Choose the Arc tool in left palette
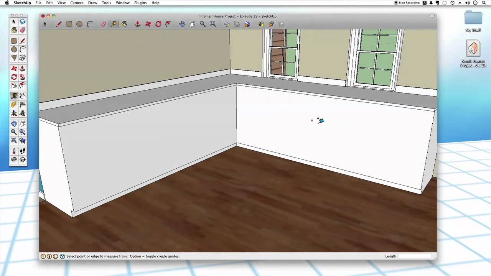The image size is (491, 276). (x=23, y=49)
